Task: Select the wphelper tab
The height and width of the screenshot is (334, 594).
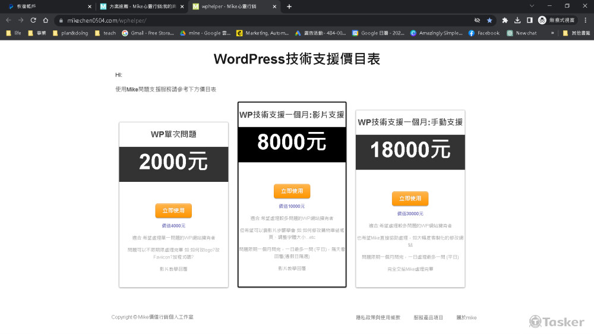Action: [235, 7]
